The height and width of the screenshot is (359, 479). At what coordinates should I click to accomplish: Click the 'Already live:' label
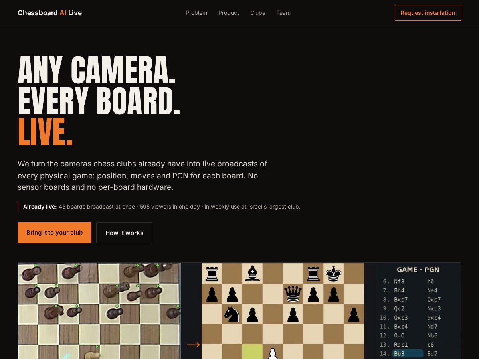pyautogui.click(x=40, y=207)
